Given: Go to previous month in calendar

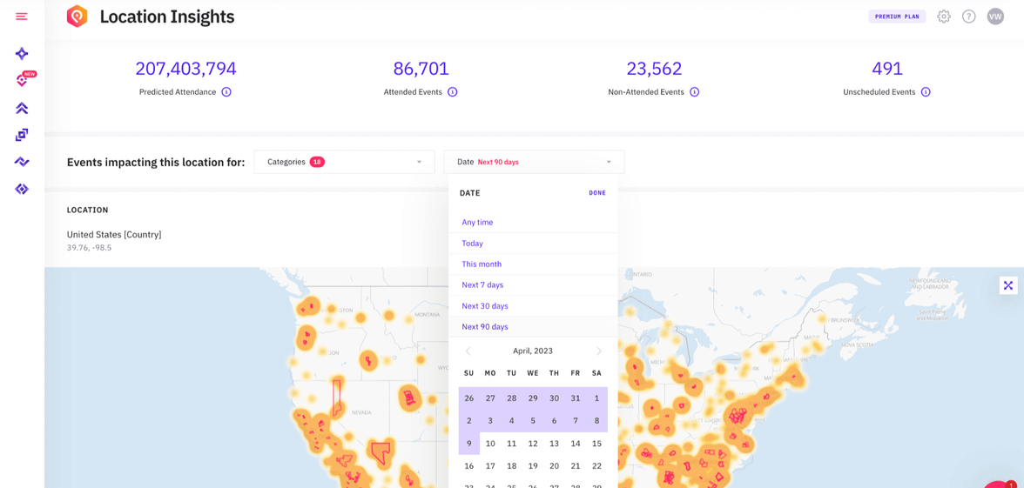Looking at the screenshot, I should 468,351.
